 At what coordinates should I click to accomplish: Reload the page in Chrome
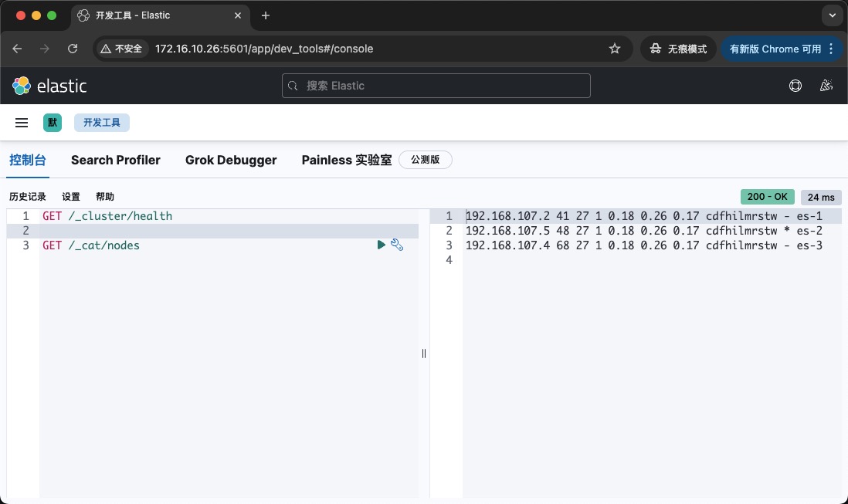tap(73, 49)
